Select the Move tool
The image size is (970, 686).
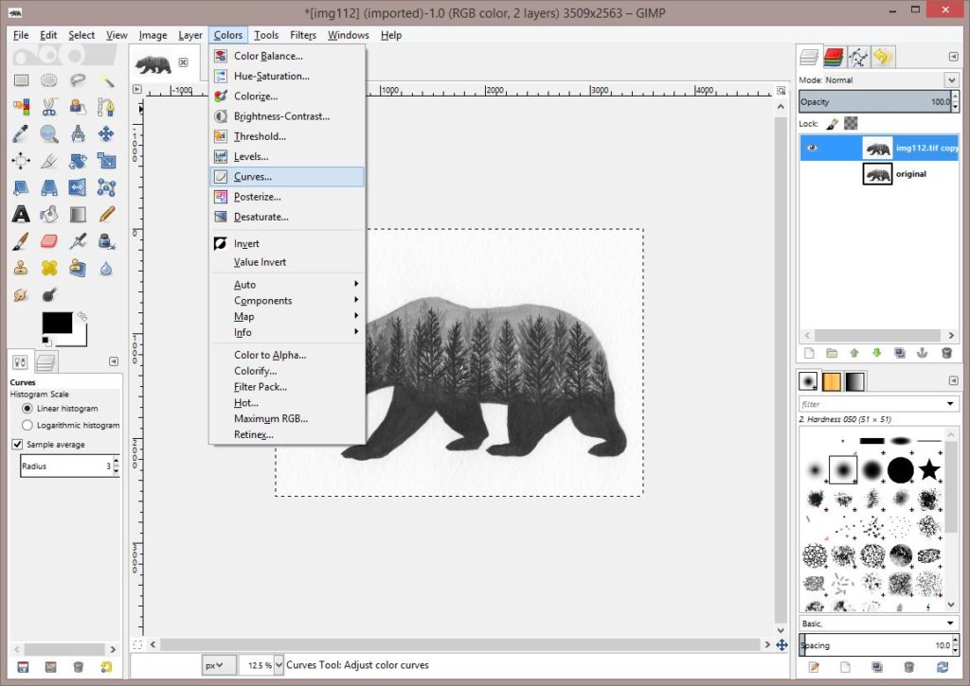pos(106,133)
